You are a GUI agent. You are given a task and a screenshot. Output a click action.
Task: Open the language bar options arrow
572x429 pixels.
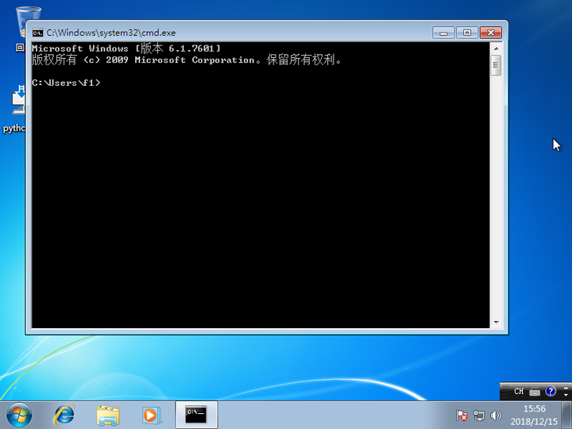coord(566,395)
